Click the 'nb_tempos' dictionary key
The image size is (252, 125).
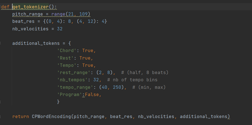(72, 80)
